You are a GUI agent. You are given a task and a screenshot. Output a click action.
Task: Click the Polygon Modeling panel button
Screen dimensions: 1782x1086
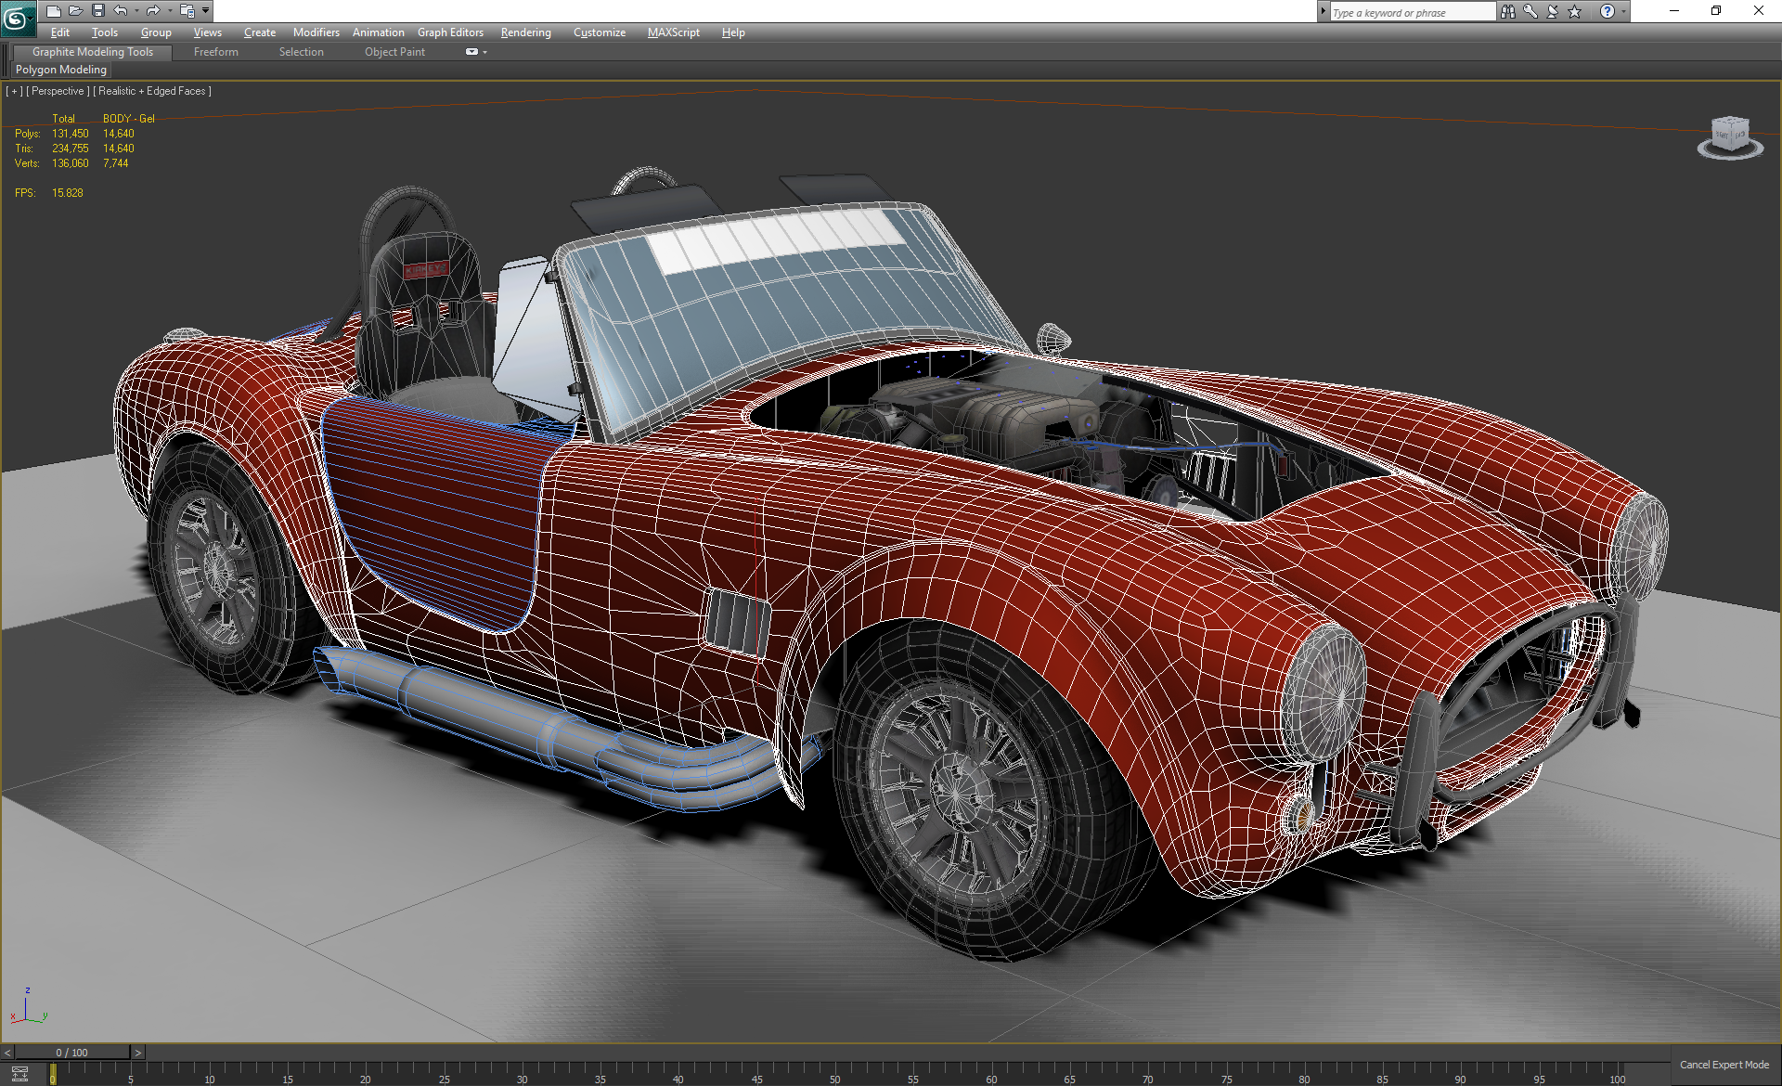pos(61,70)
